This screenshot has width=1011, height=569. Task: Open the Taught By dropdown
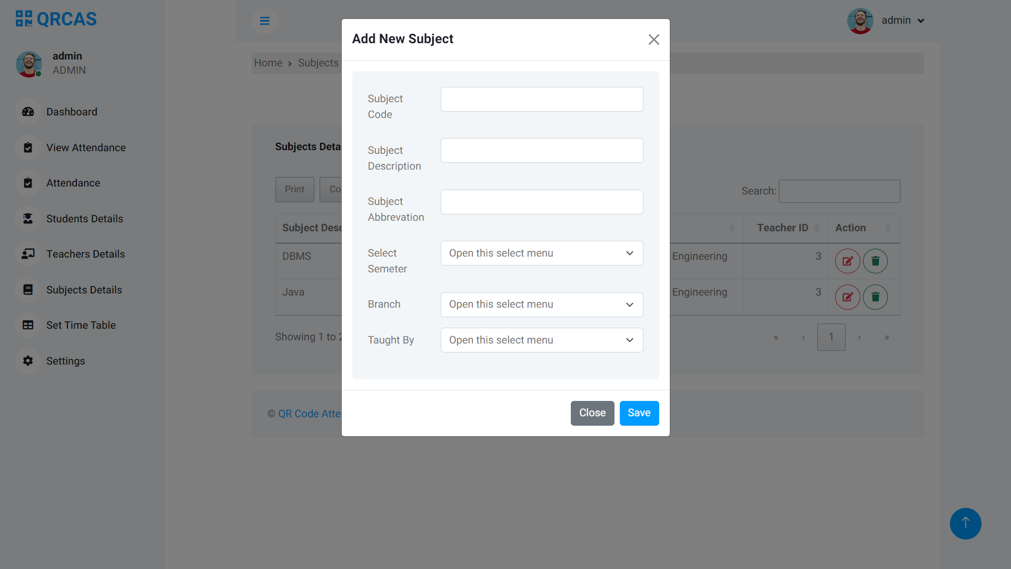pyautogui.click(x=541, y=340)
